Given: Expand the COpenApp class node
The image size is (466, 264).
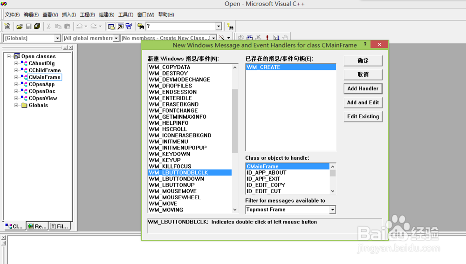Looking at the screenshot, I should pos(16,84).
